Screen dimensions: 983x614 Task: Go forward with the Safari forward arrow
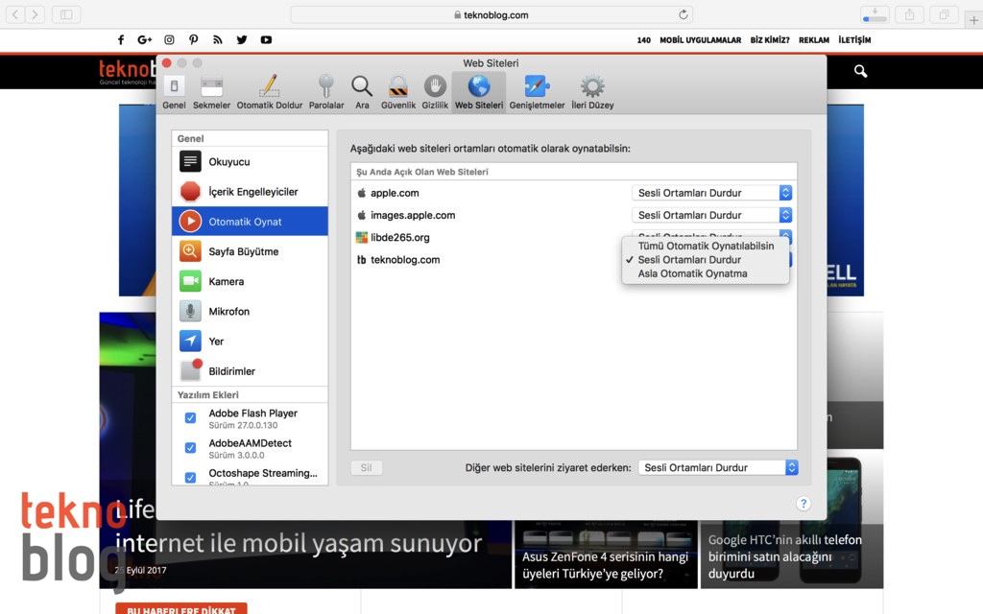(x=36, y=13)
